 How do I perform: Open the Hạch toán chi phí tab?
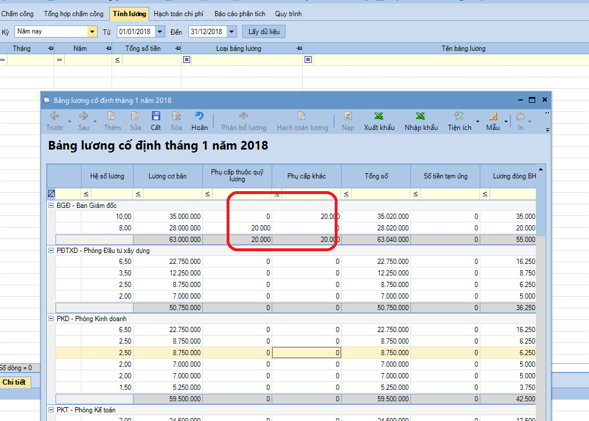[179, 14]
